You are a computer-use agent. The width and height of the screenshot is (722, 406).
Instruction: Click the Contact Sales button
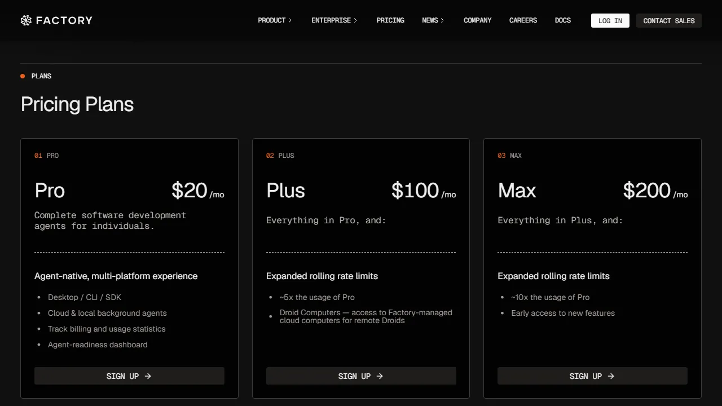coord(669,21)
